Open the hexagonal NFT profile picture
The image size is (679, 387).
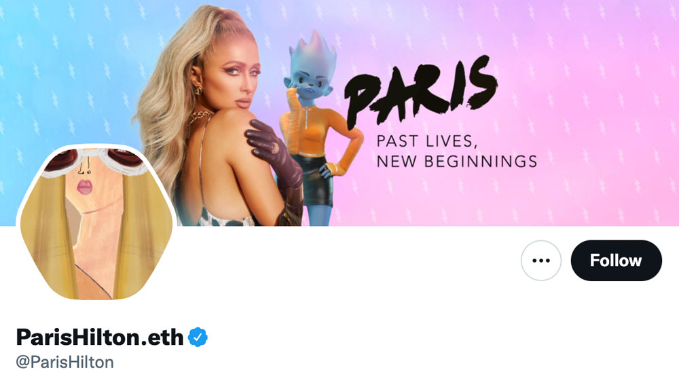click(x=96, y=223)
